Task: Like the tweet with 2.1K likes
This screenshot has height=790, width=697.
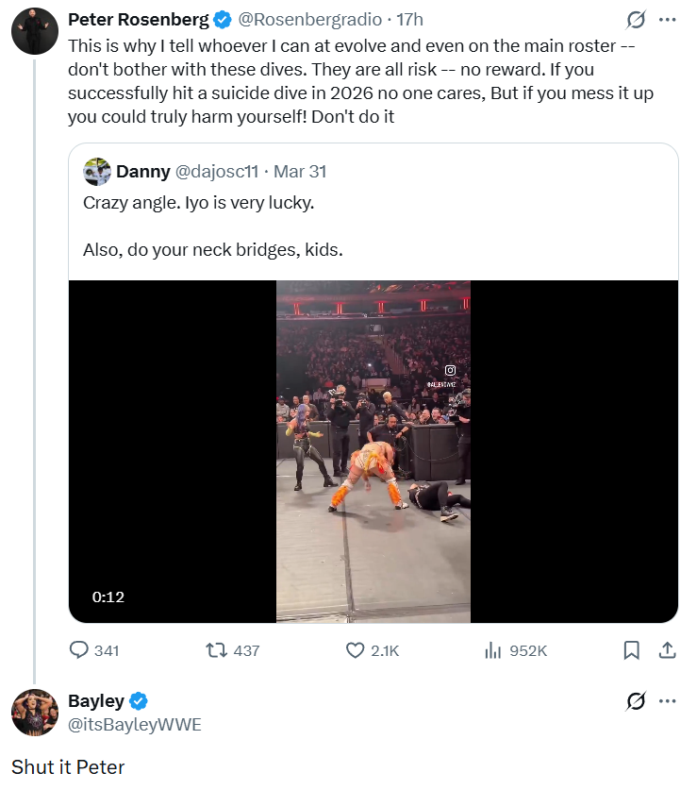Action: point(356,650)
